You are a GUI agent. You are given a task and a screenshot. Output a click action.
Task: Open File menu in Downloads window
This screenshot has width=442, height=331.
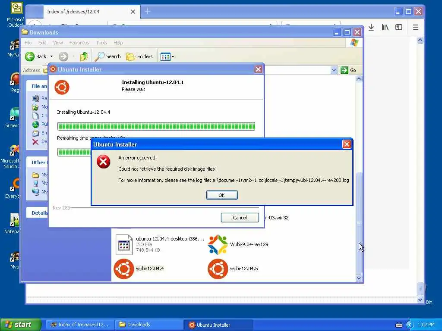click(x=28, y=43)
